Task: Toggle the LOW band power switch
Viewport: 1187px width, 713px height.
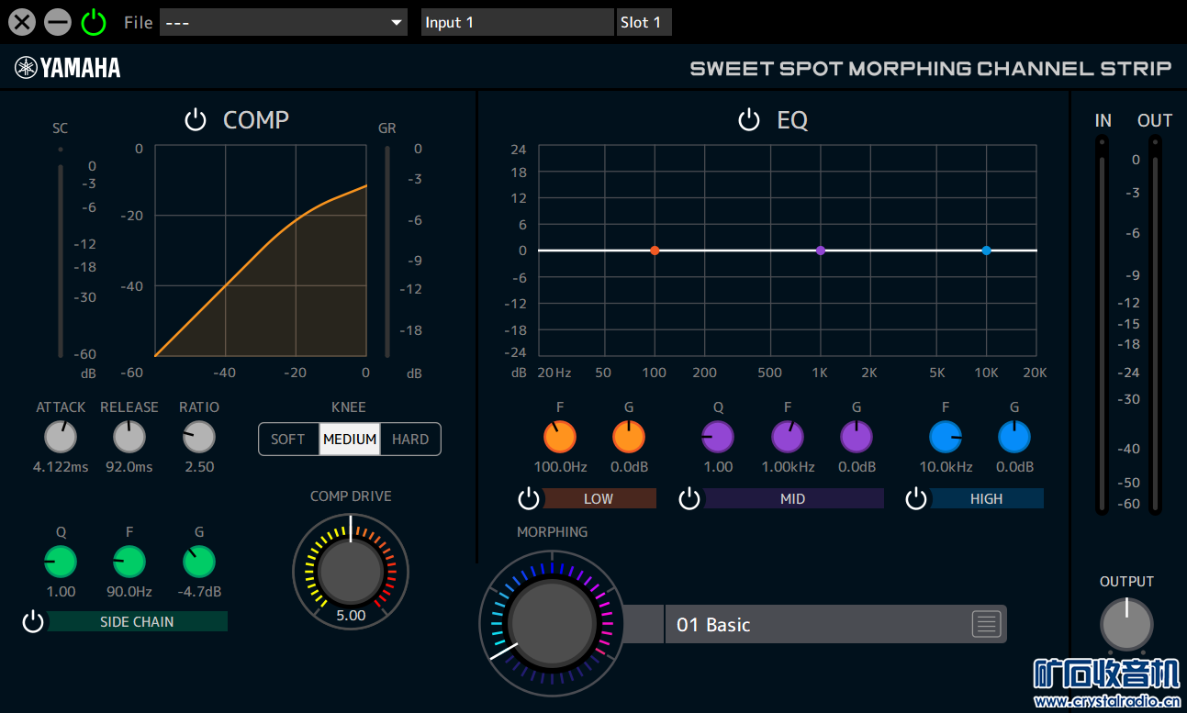Action: [x=529, y=499]
